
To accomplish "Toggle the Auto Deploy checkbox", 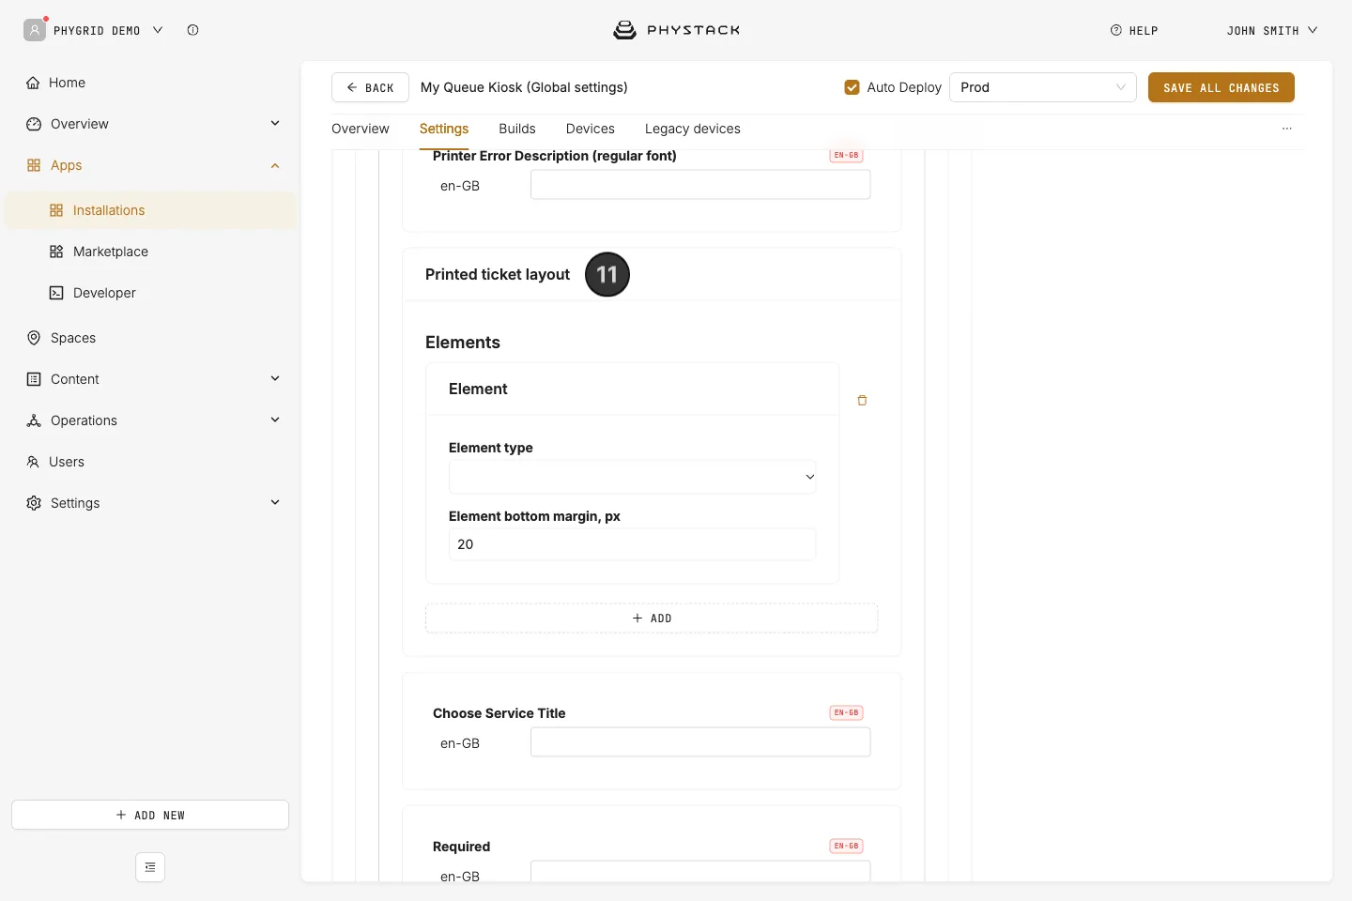I will pos(852,87).
